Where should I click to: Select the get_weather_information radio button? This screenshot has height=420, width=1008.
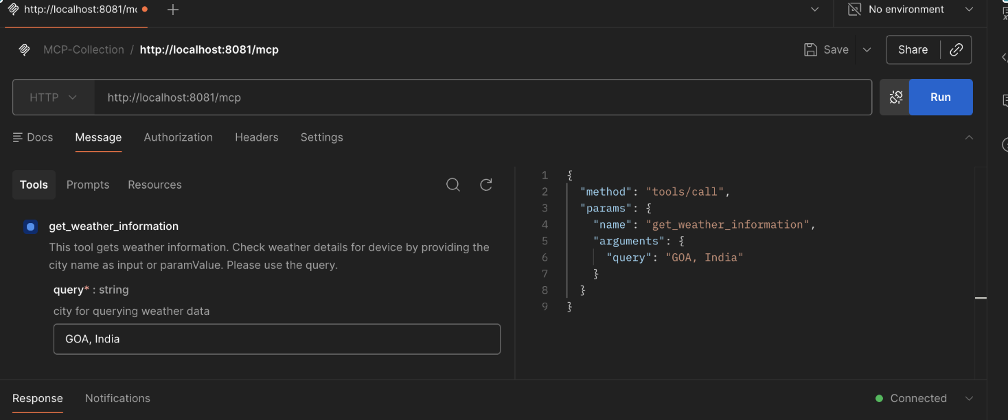pyautogui.click(x=30, y=226)
